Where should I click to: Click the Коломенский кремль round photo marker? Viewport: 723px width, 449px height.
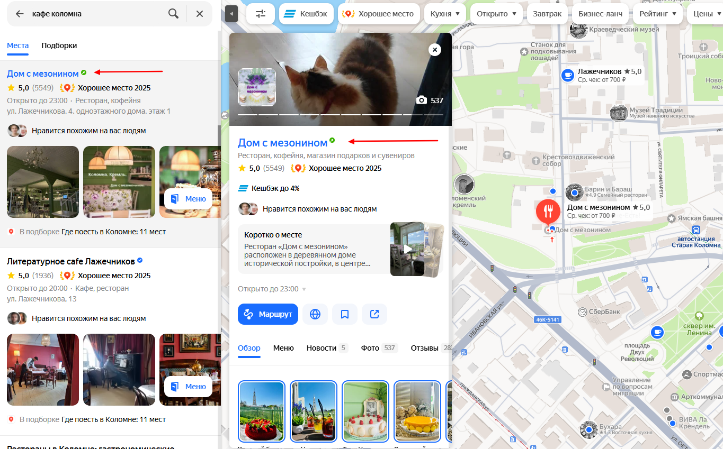click(464, 184)
